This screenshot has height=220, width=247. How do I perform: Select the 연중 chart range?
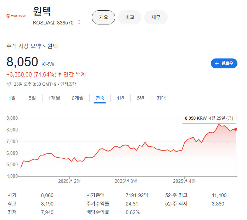tap(100, 98)
